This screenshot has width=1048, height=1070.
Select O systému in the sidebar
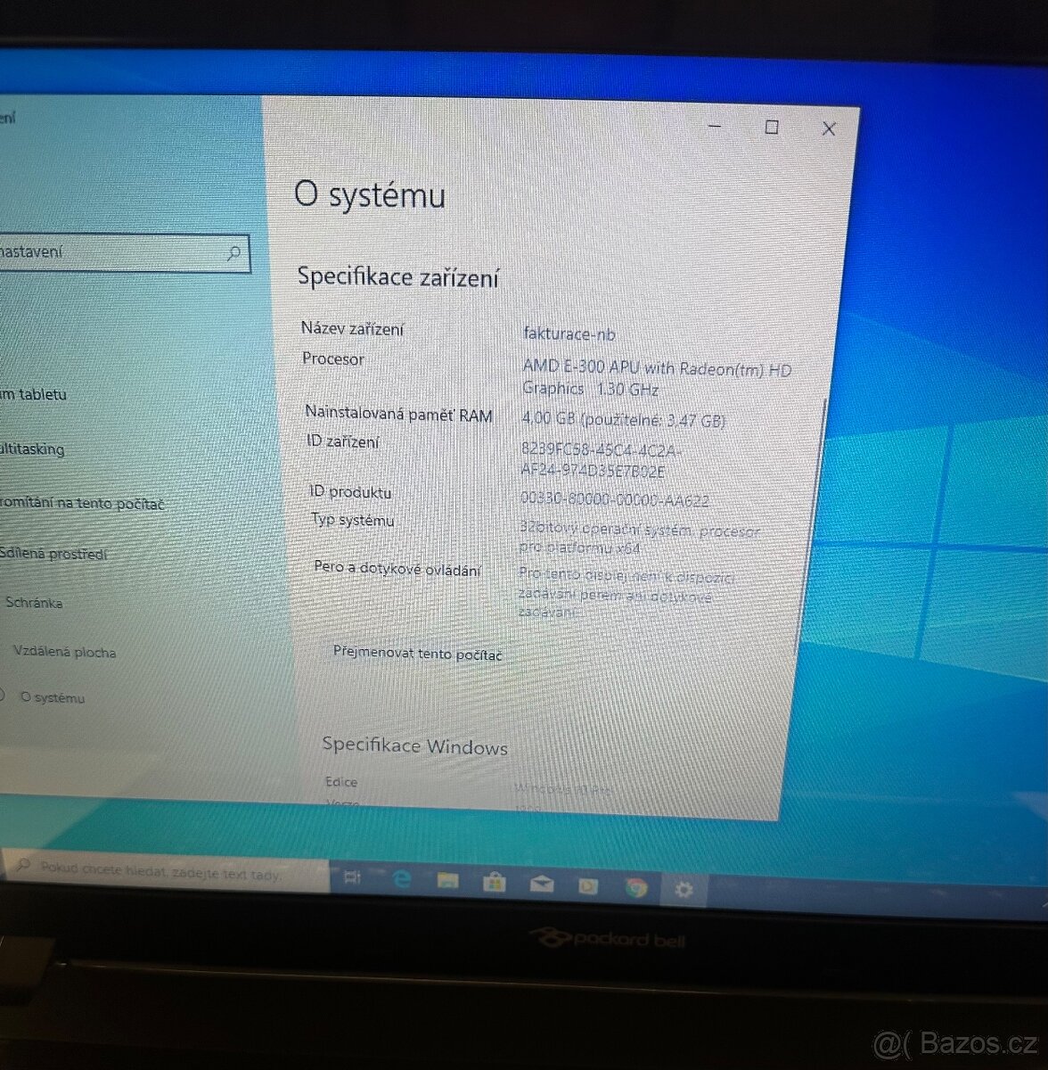53,697
